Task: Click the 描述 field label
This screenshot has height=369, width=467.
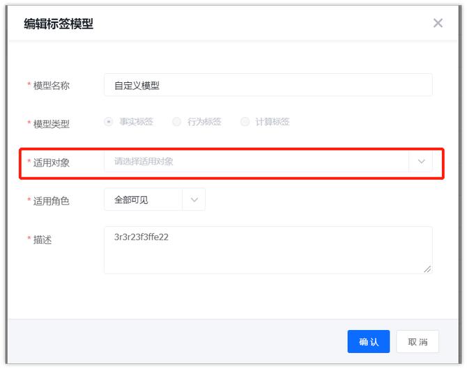Action: click(43, 240)
